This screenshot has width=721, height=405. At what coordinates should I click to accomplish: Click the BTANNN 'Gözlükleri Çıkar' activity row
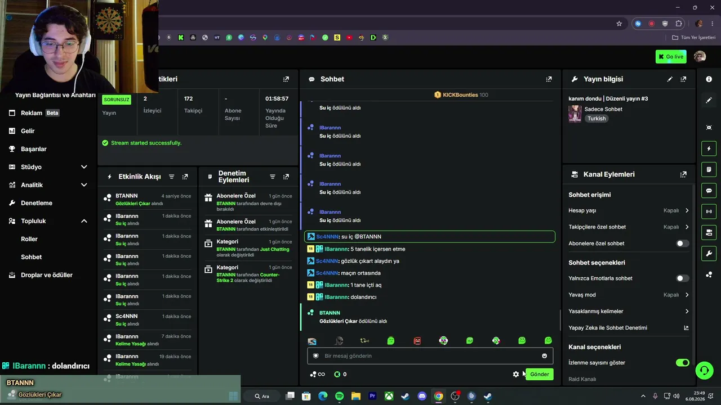click(148, 200)
